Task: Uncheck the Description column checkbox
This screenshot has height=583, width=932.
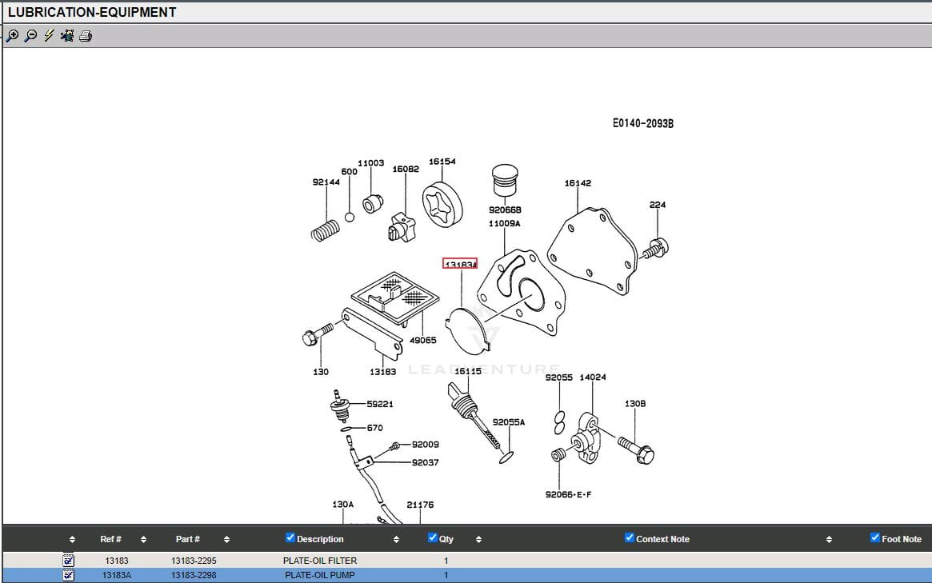Action: (290, 538)
